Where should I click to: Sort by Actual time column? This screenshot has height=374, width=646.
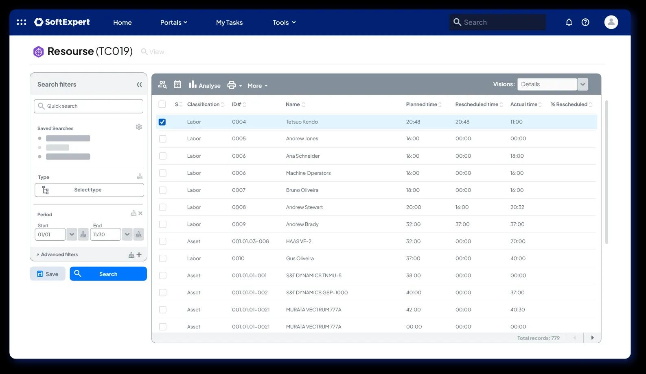[526, 104]
